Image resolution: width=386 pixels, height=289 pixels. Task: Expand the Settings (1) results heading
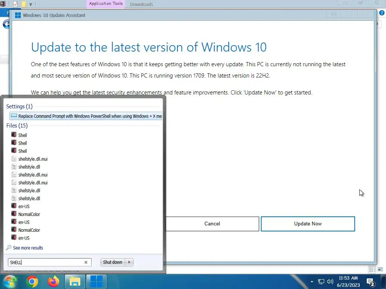(x=19, y=106)
